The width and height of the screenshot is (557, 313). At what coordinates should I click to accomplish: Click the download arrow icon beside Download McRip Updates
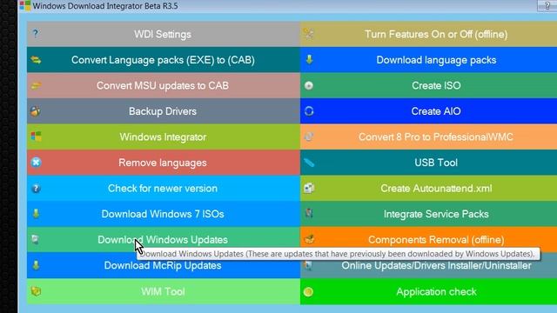[36, 265]
